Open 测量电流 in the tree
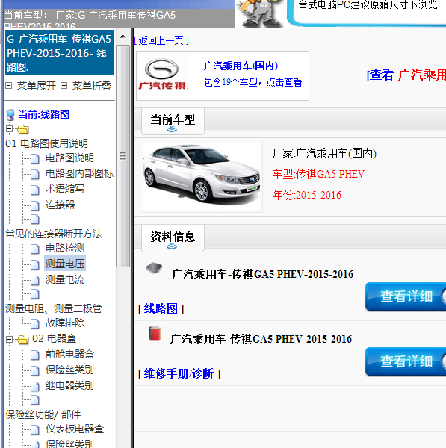446x448 pixels. (65, 279)
